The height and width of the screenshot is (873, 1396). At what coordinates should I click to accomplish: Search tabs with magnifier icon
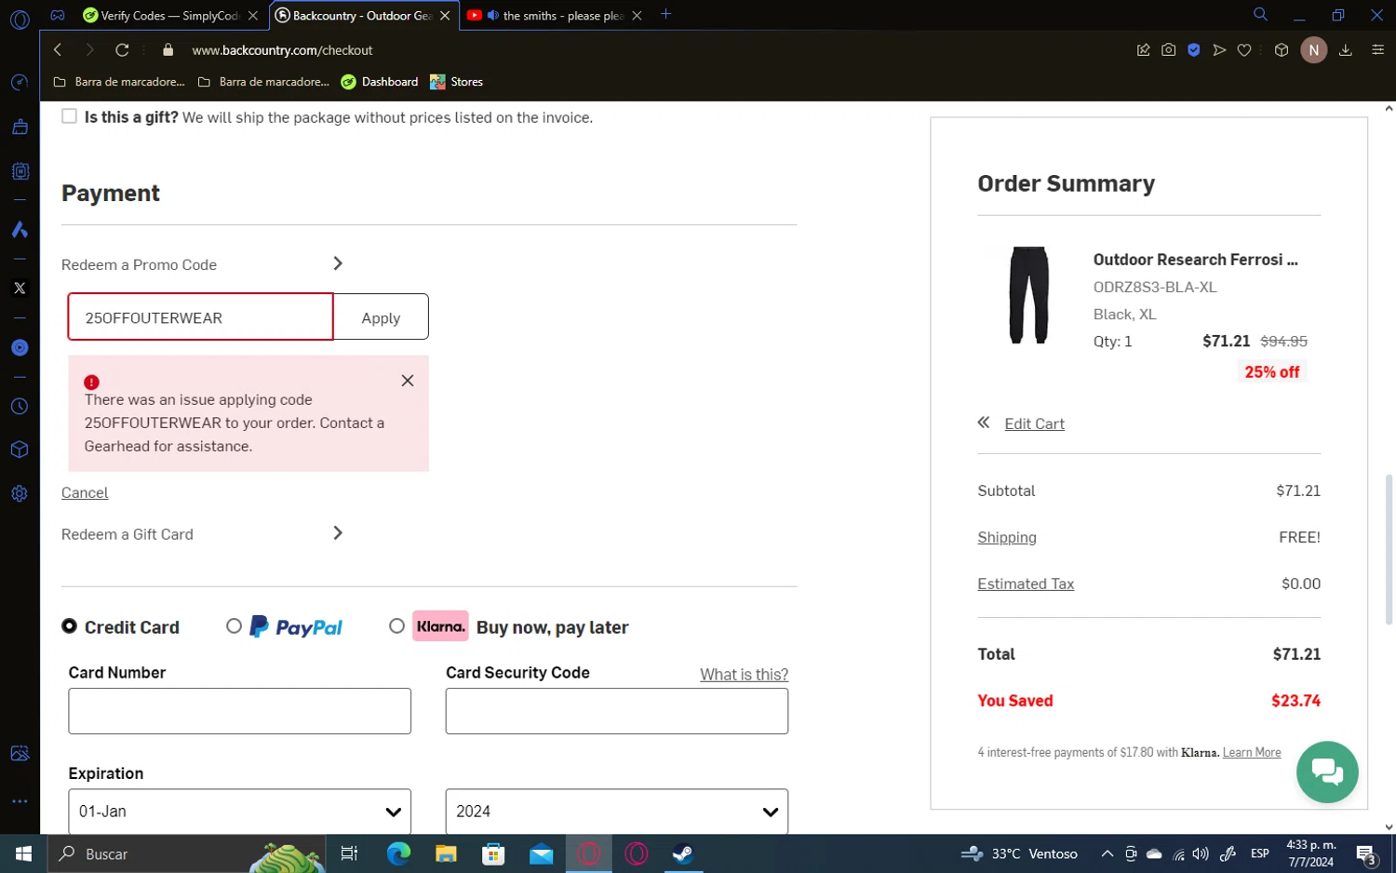point(1260,14)
